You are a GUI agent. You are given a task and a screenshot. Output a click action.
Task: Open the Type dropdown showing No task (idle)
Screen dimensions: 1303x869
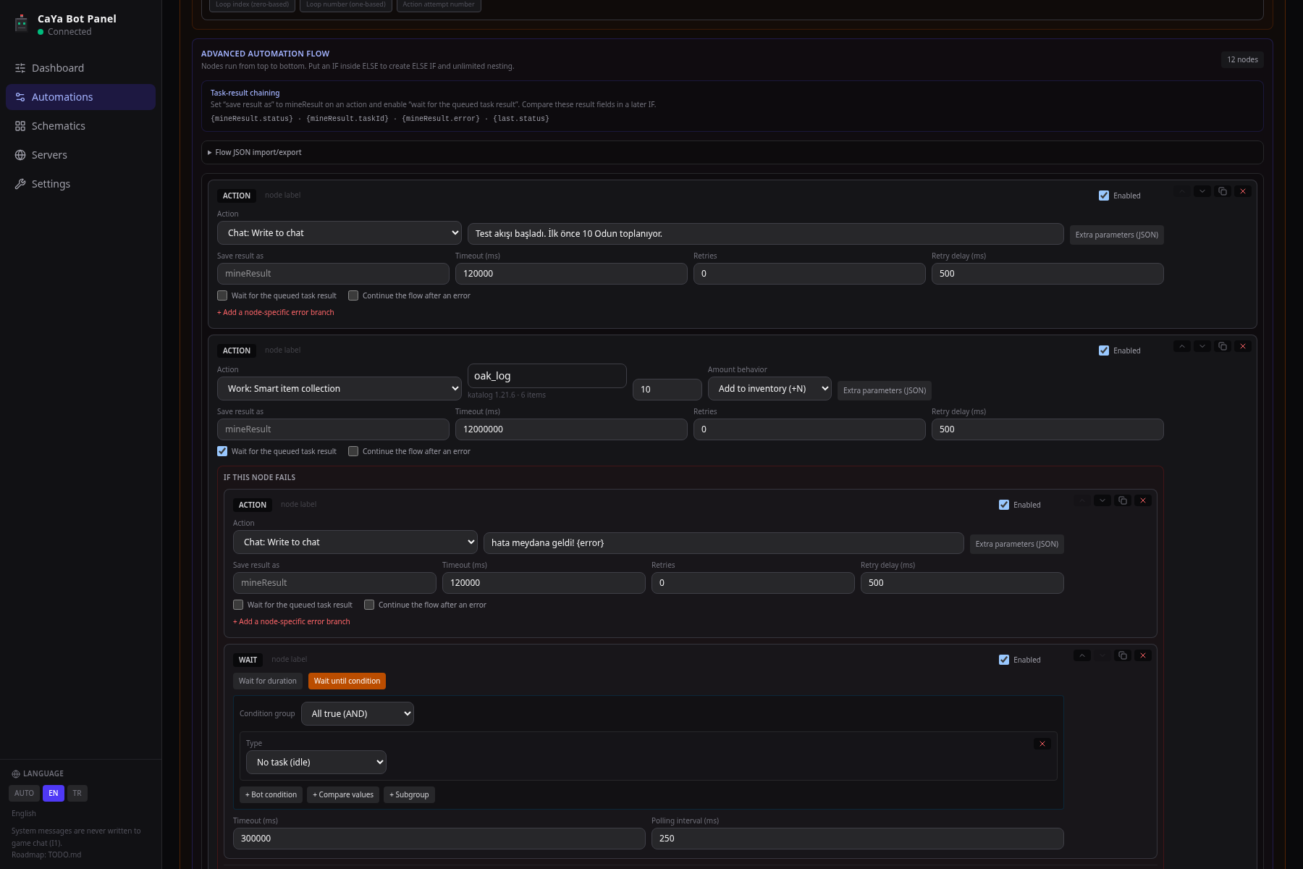click(316, 763)
